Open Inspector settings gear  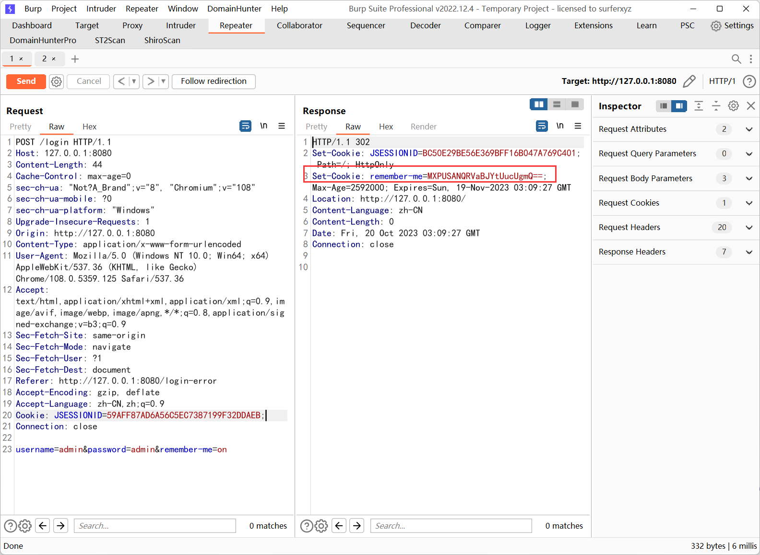click(734, 106)
